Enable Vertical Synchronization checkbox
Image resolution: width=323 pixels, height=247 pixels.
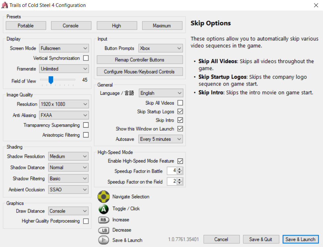pos(86,58)
